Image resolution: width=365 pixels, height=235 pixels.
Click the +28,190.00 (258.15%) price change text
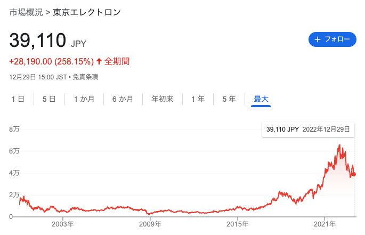pos(52,61)
